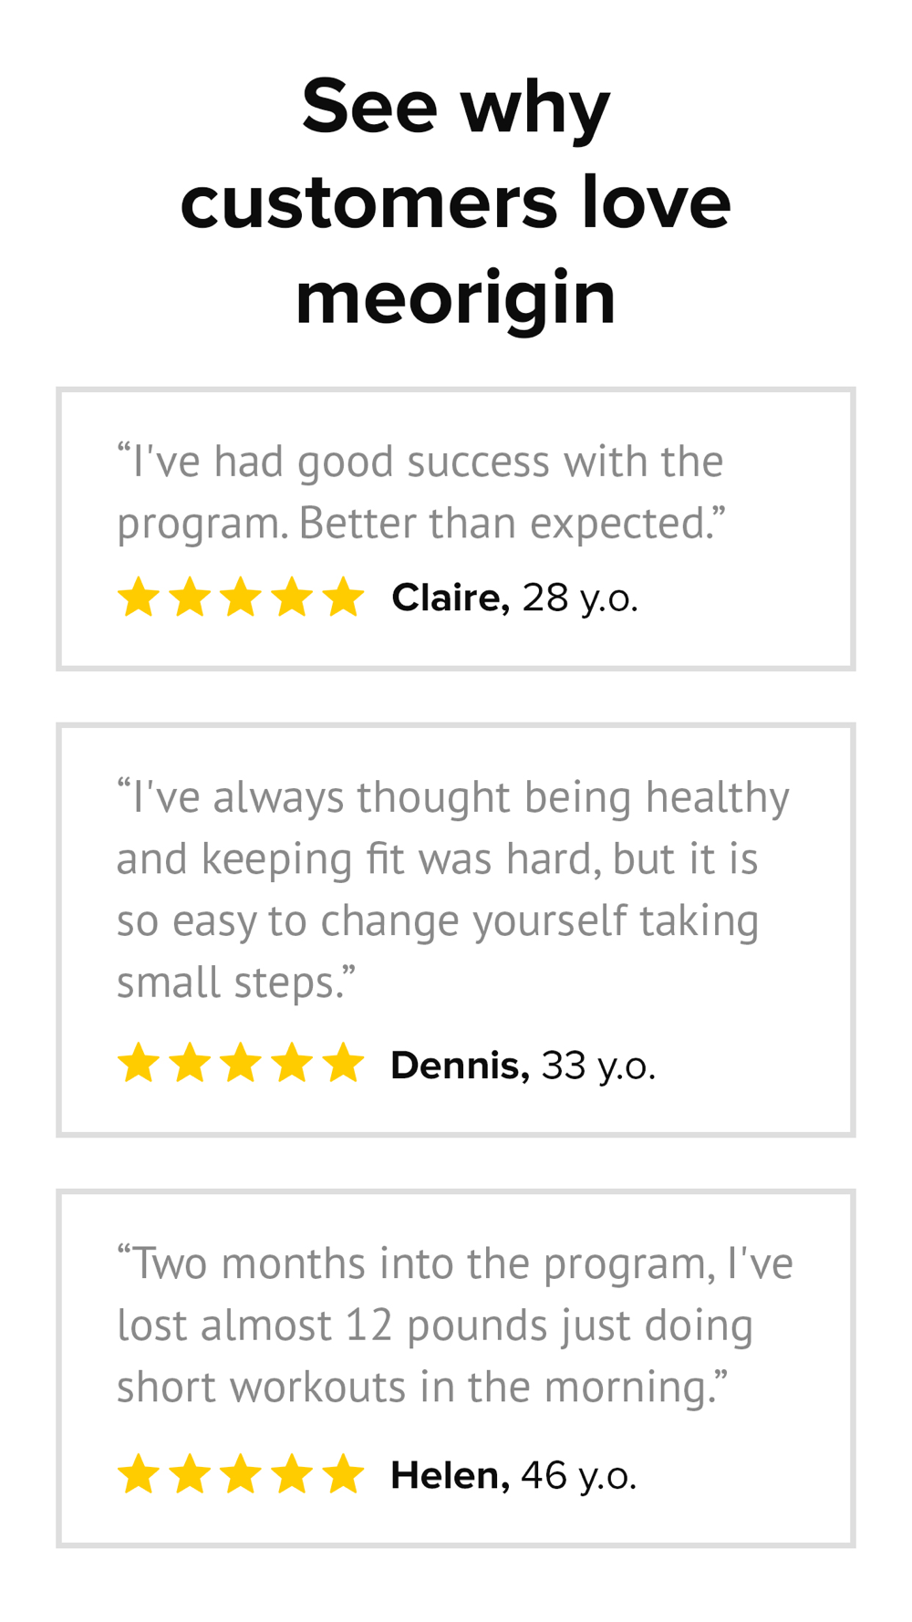Image resolution: width=912 pixels, height=1622 pixels.
Task: Click Claire's review quote text
Action: [420, 493]
